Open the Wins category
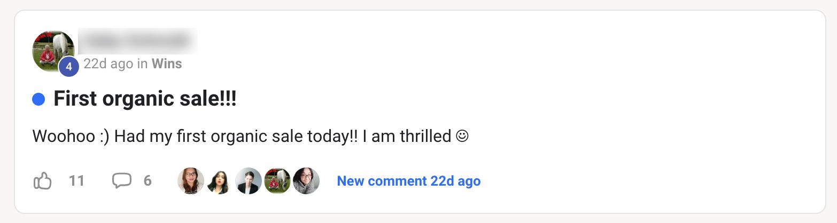The image size is (837, 223). (x=167, y=64)
